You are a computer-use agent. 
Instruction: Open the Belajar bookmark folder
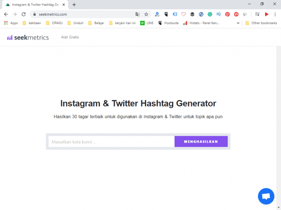pos(96,23)
